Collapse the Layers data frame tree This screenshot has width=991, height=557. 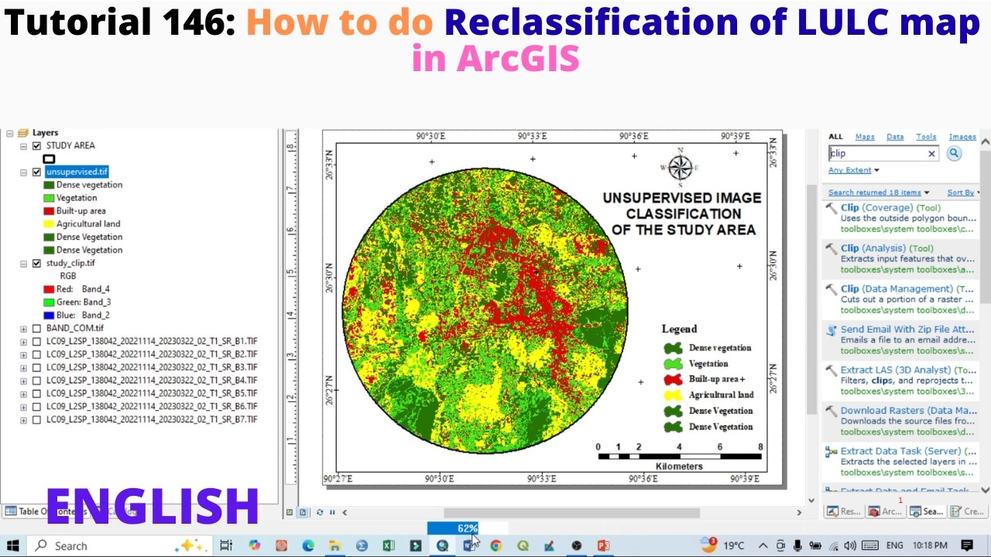coord(9,133)
